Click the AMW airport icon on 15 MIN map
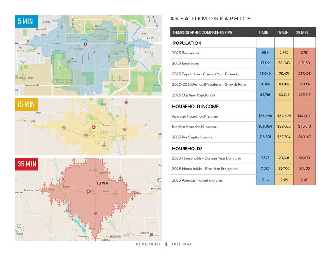The width and height of the screenshot is (332, 256). 103,143
